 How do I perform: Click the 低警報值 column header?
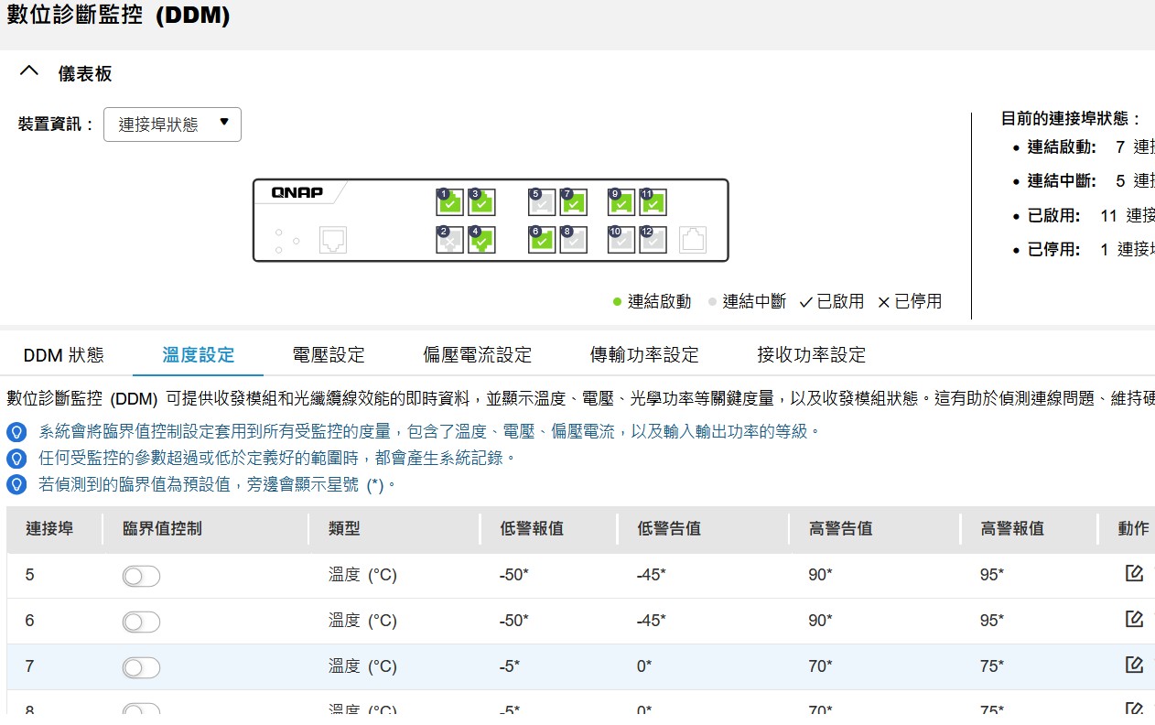[x=532, y=529]
